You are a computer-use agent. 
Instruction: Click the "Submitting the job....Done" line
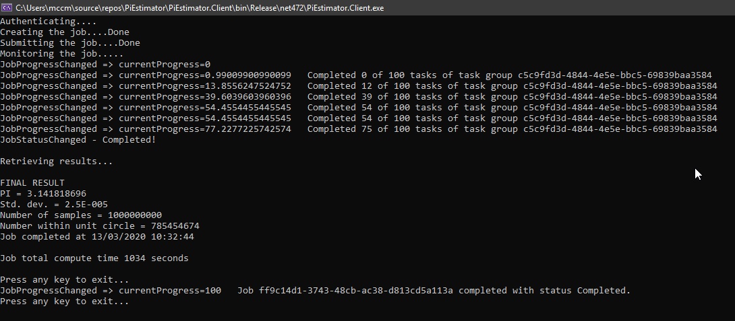click(69, 43)
